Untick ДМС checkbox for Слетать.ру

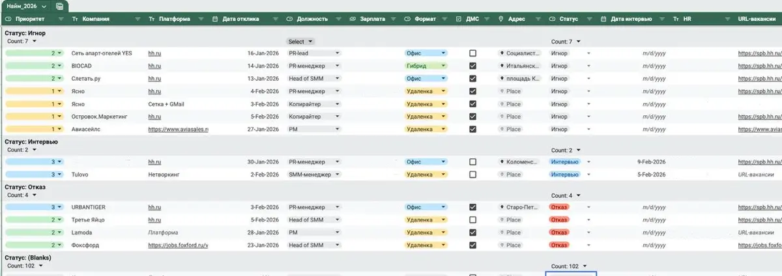click(x=472, y=79)
